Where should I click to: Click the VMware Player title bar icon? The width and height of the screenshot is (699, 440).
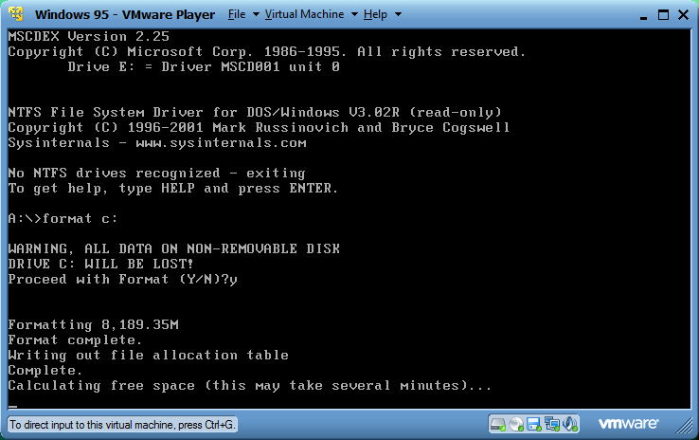(x=15, y=14)
